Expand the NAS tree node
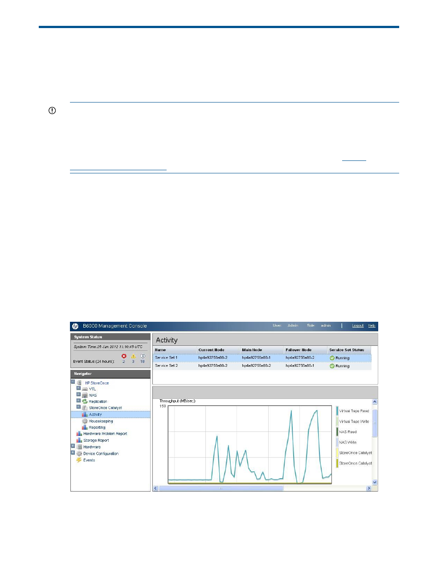The width and height of the screenshot is (425, 566). 78,394
